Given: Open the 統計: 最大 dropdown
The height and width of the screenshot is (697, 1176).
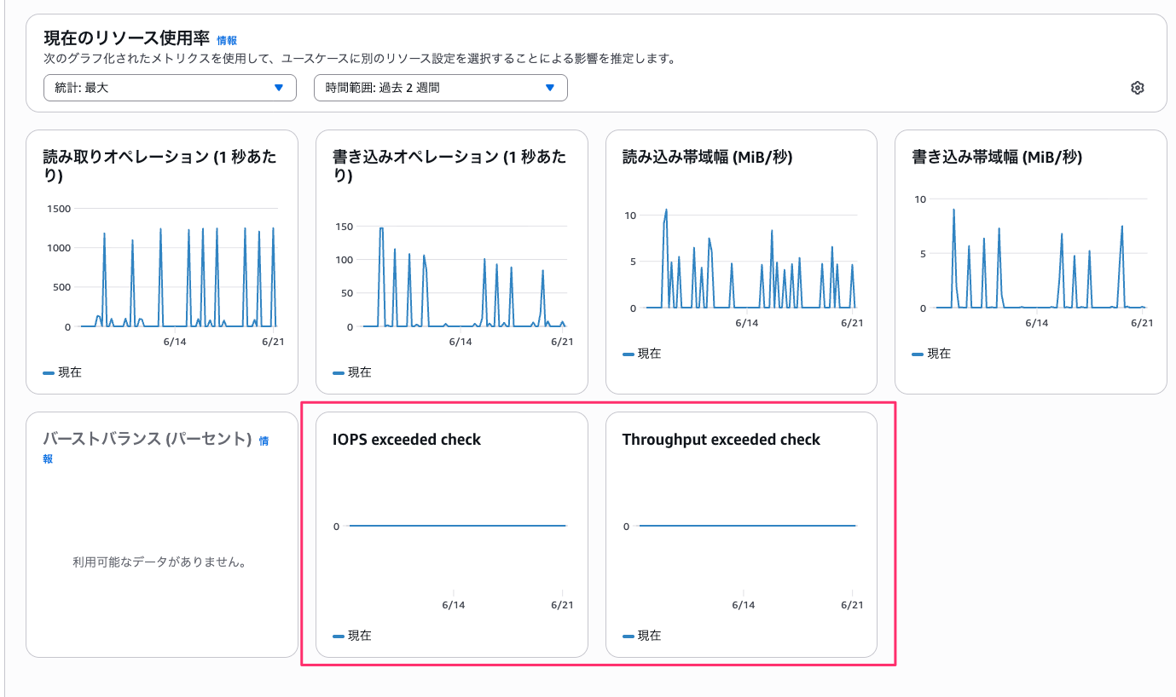Looking at the screenshot, I should pyautogui.click(x=170, y=88).
